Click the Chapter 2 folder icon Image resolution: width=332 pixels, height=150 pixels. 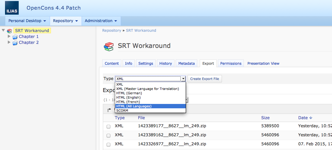coord(15,43)
